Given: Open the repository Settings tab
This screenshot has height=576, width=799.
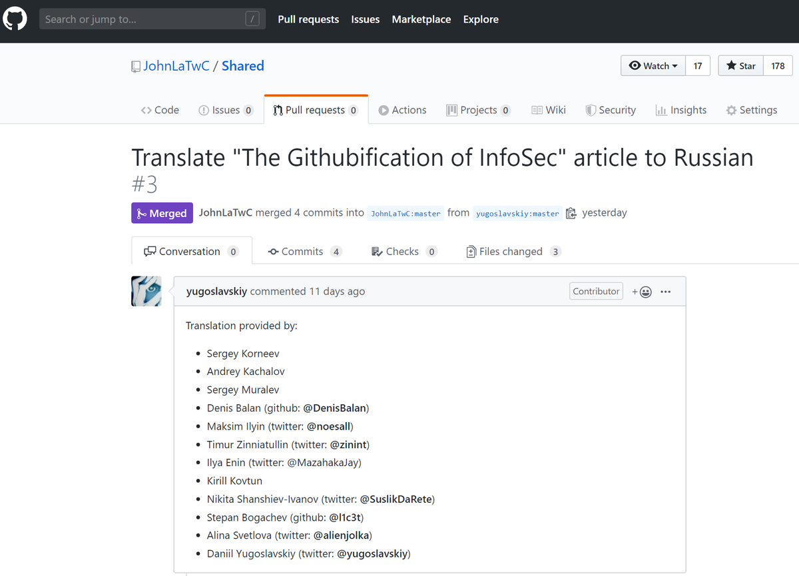Looking at the screenshot, I should (x=752, y=110).
